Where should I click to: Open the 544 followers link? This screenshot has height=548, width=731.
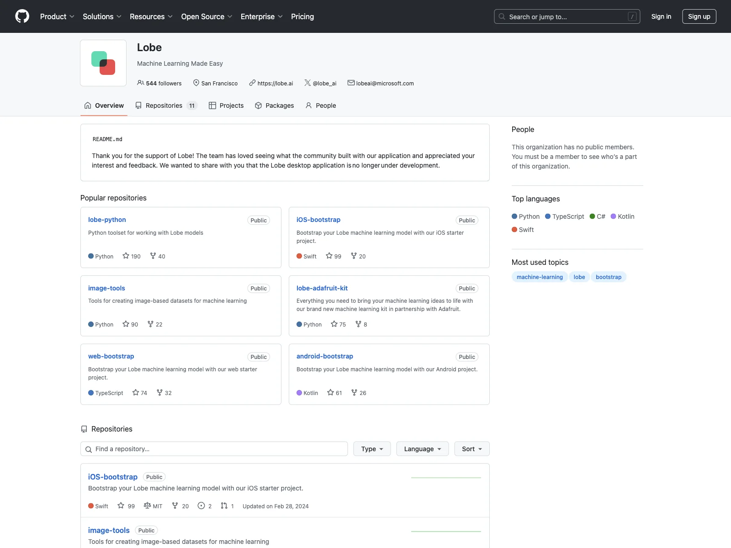tap(159, 83)
